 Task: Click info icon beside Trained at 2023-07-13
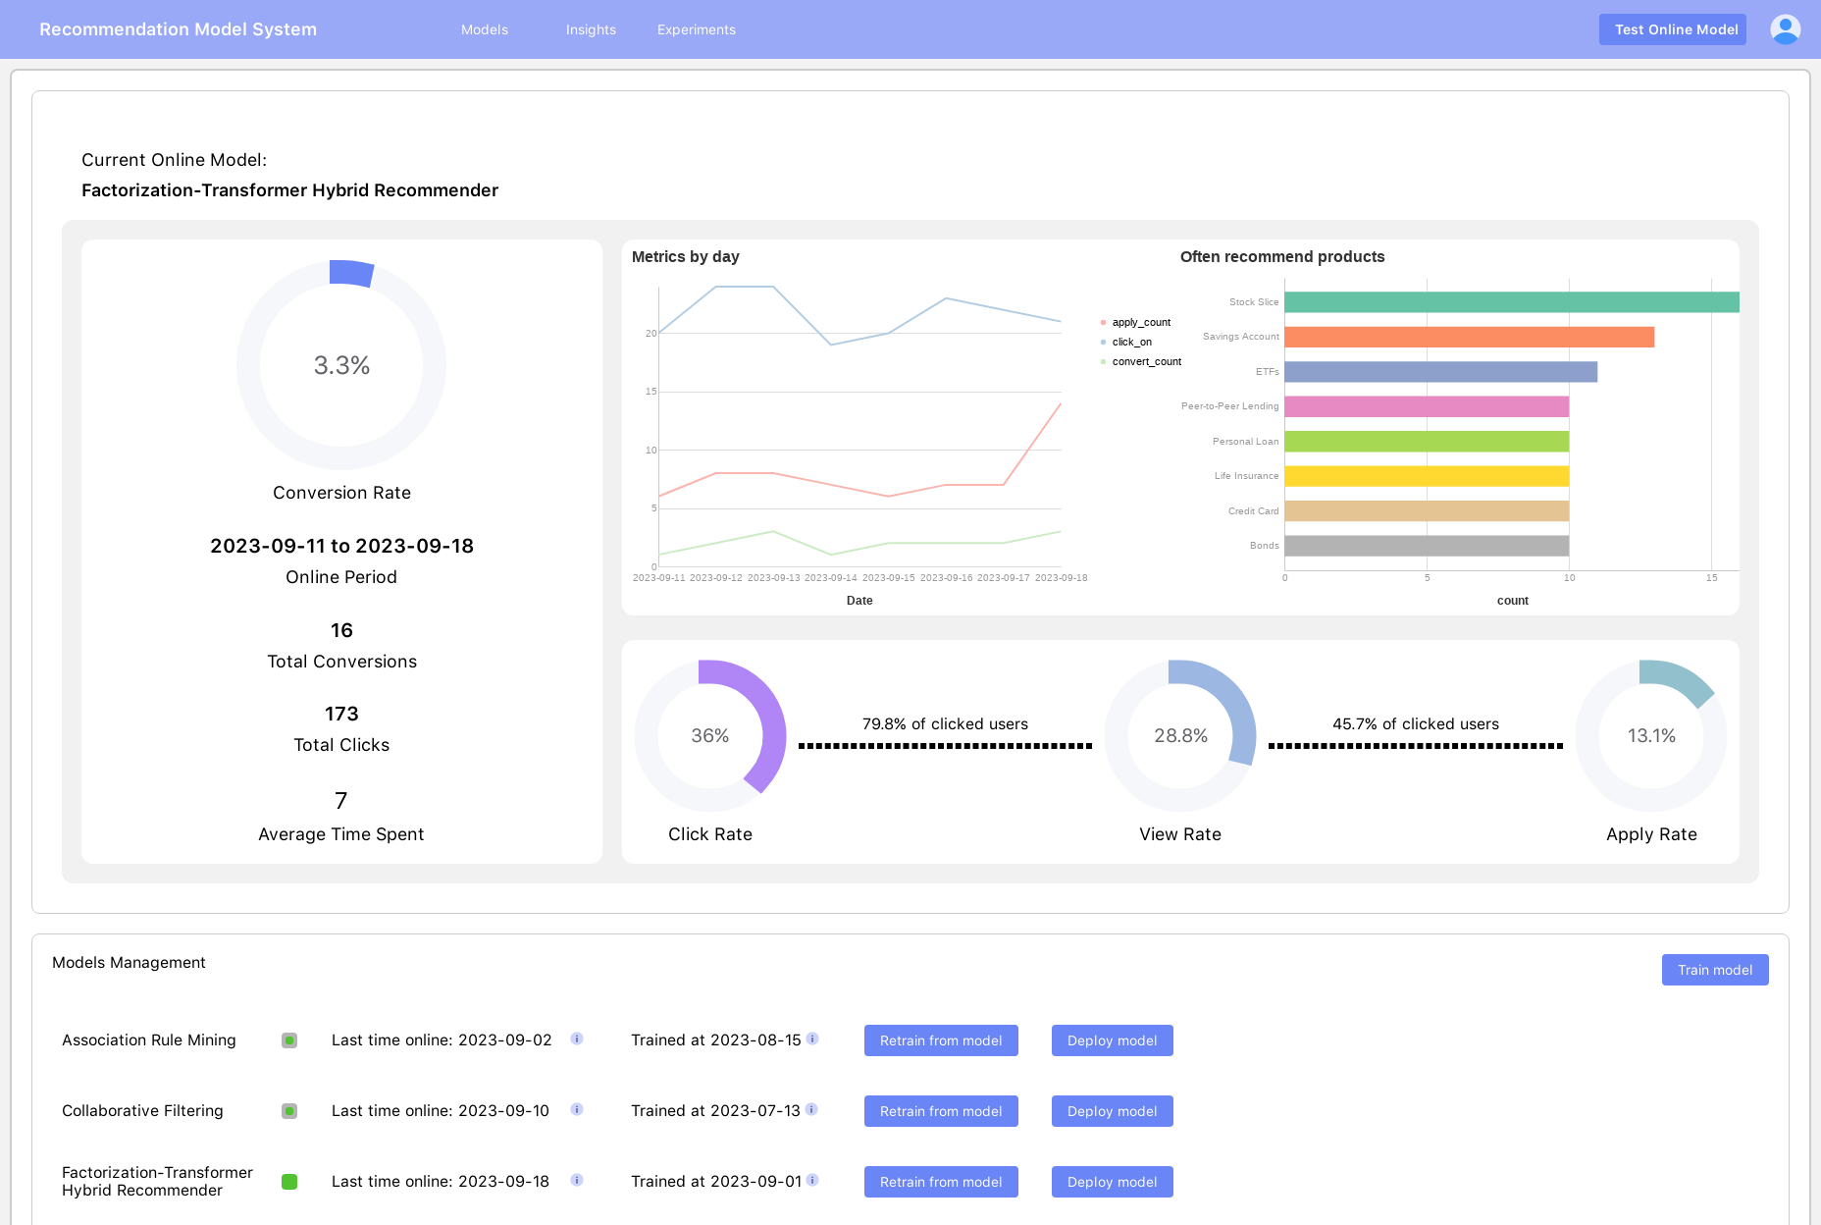811,1109
